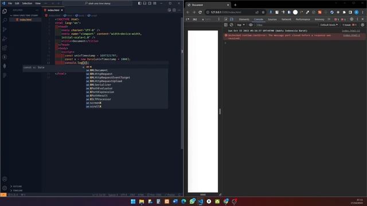The width and height of the screenshot is (367, 206).
Task: Click the Chrome address bar URL
Action: 226,12
